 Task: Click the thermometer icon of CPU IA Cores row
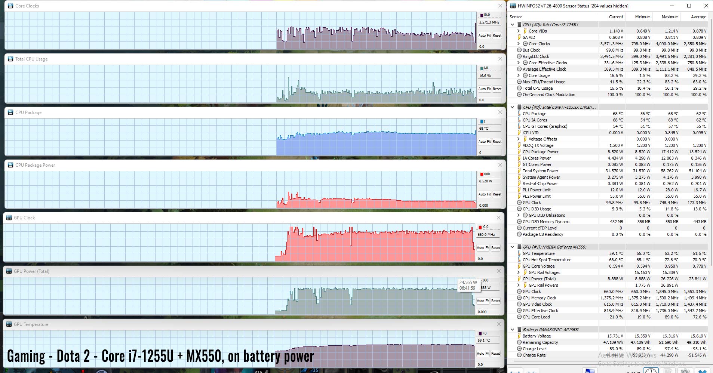click(x=519, y=120)
